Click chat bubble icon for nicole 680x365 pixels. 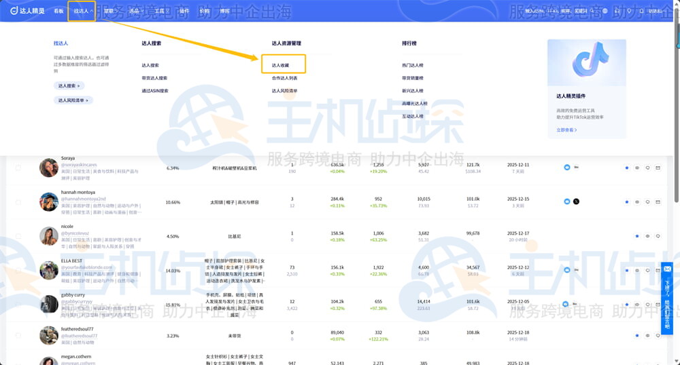point(658,236)
